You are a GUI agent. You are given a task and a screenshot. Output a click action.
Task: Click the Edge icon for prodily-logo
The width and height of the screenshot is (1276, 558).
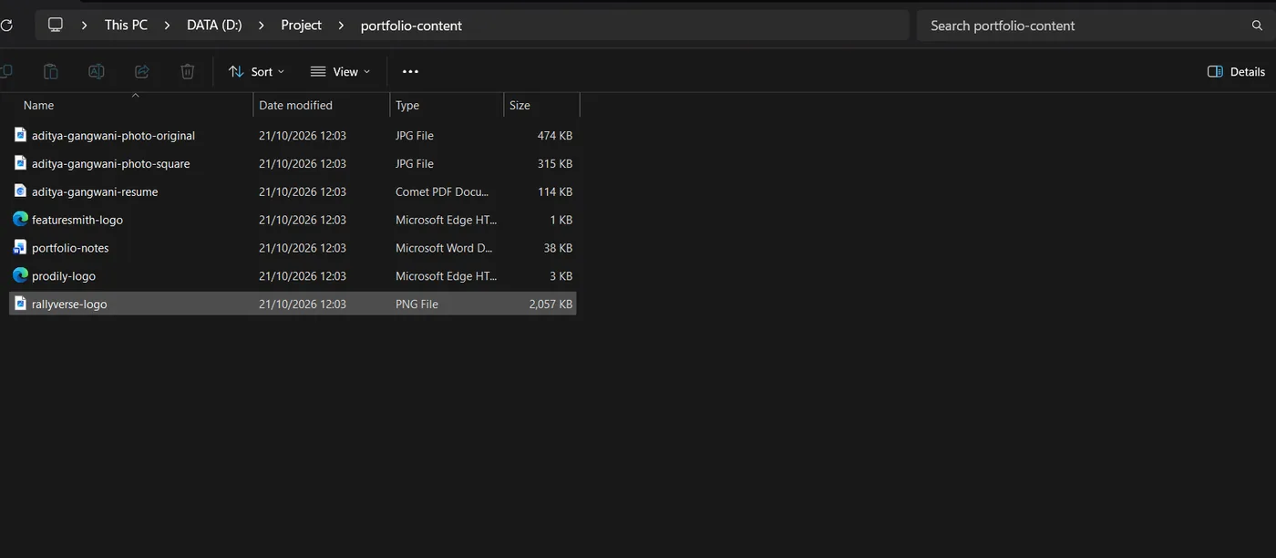20,275
